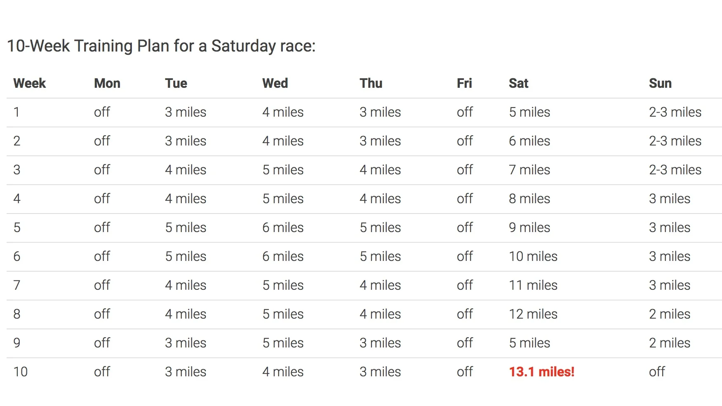Image resolution: width=722 pixels, height=406 pixels.
Task: Click the Mon column header
Action: [107, 83]
